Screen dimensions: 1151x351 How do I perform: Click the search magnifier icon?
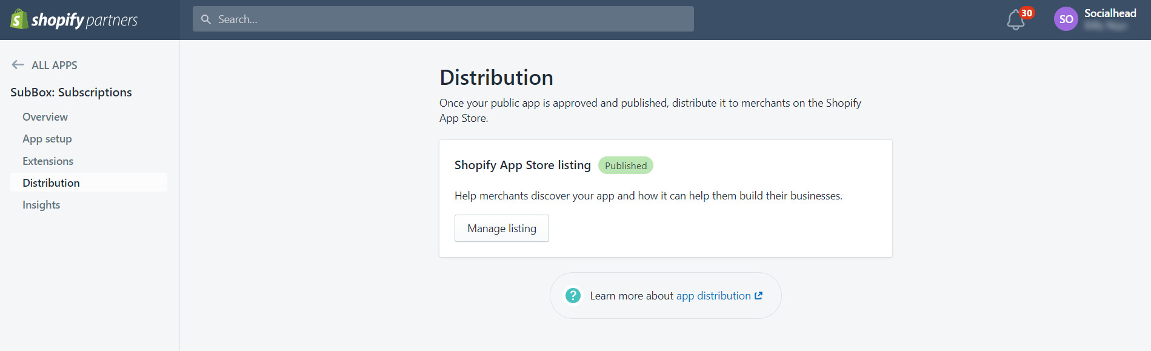[206, 19]
